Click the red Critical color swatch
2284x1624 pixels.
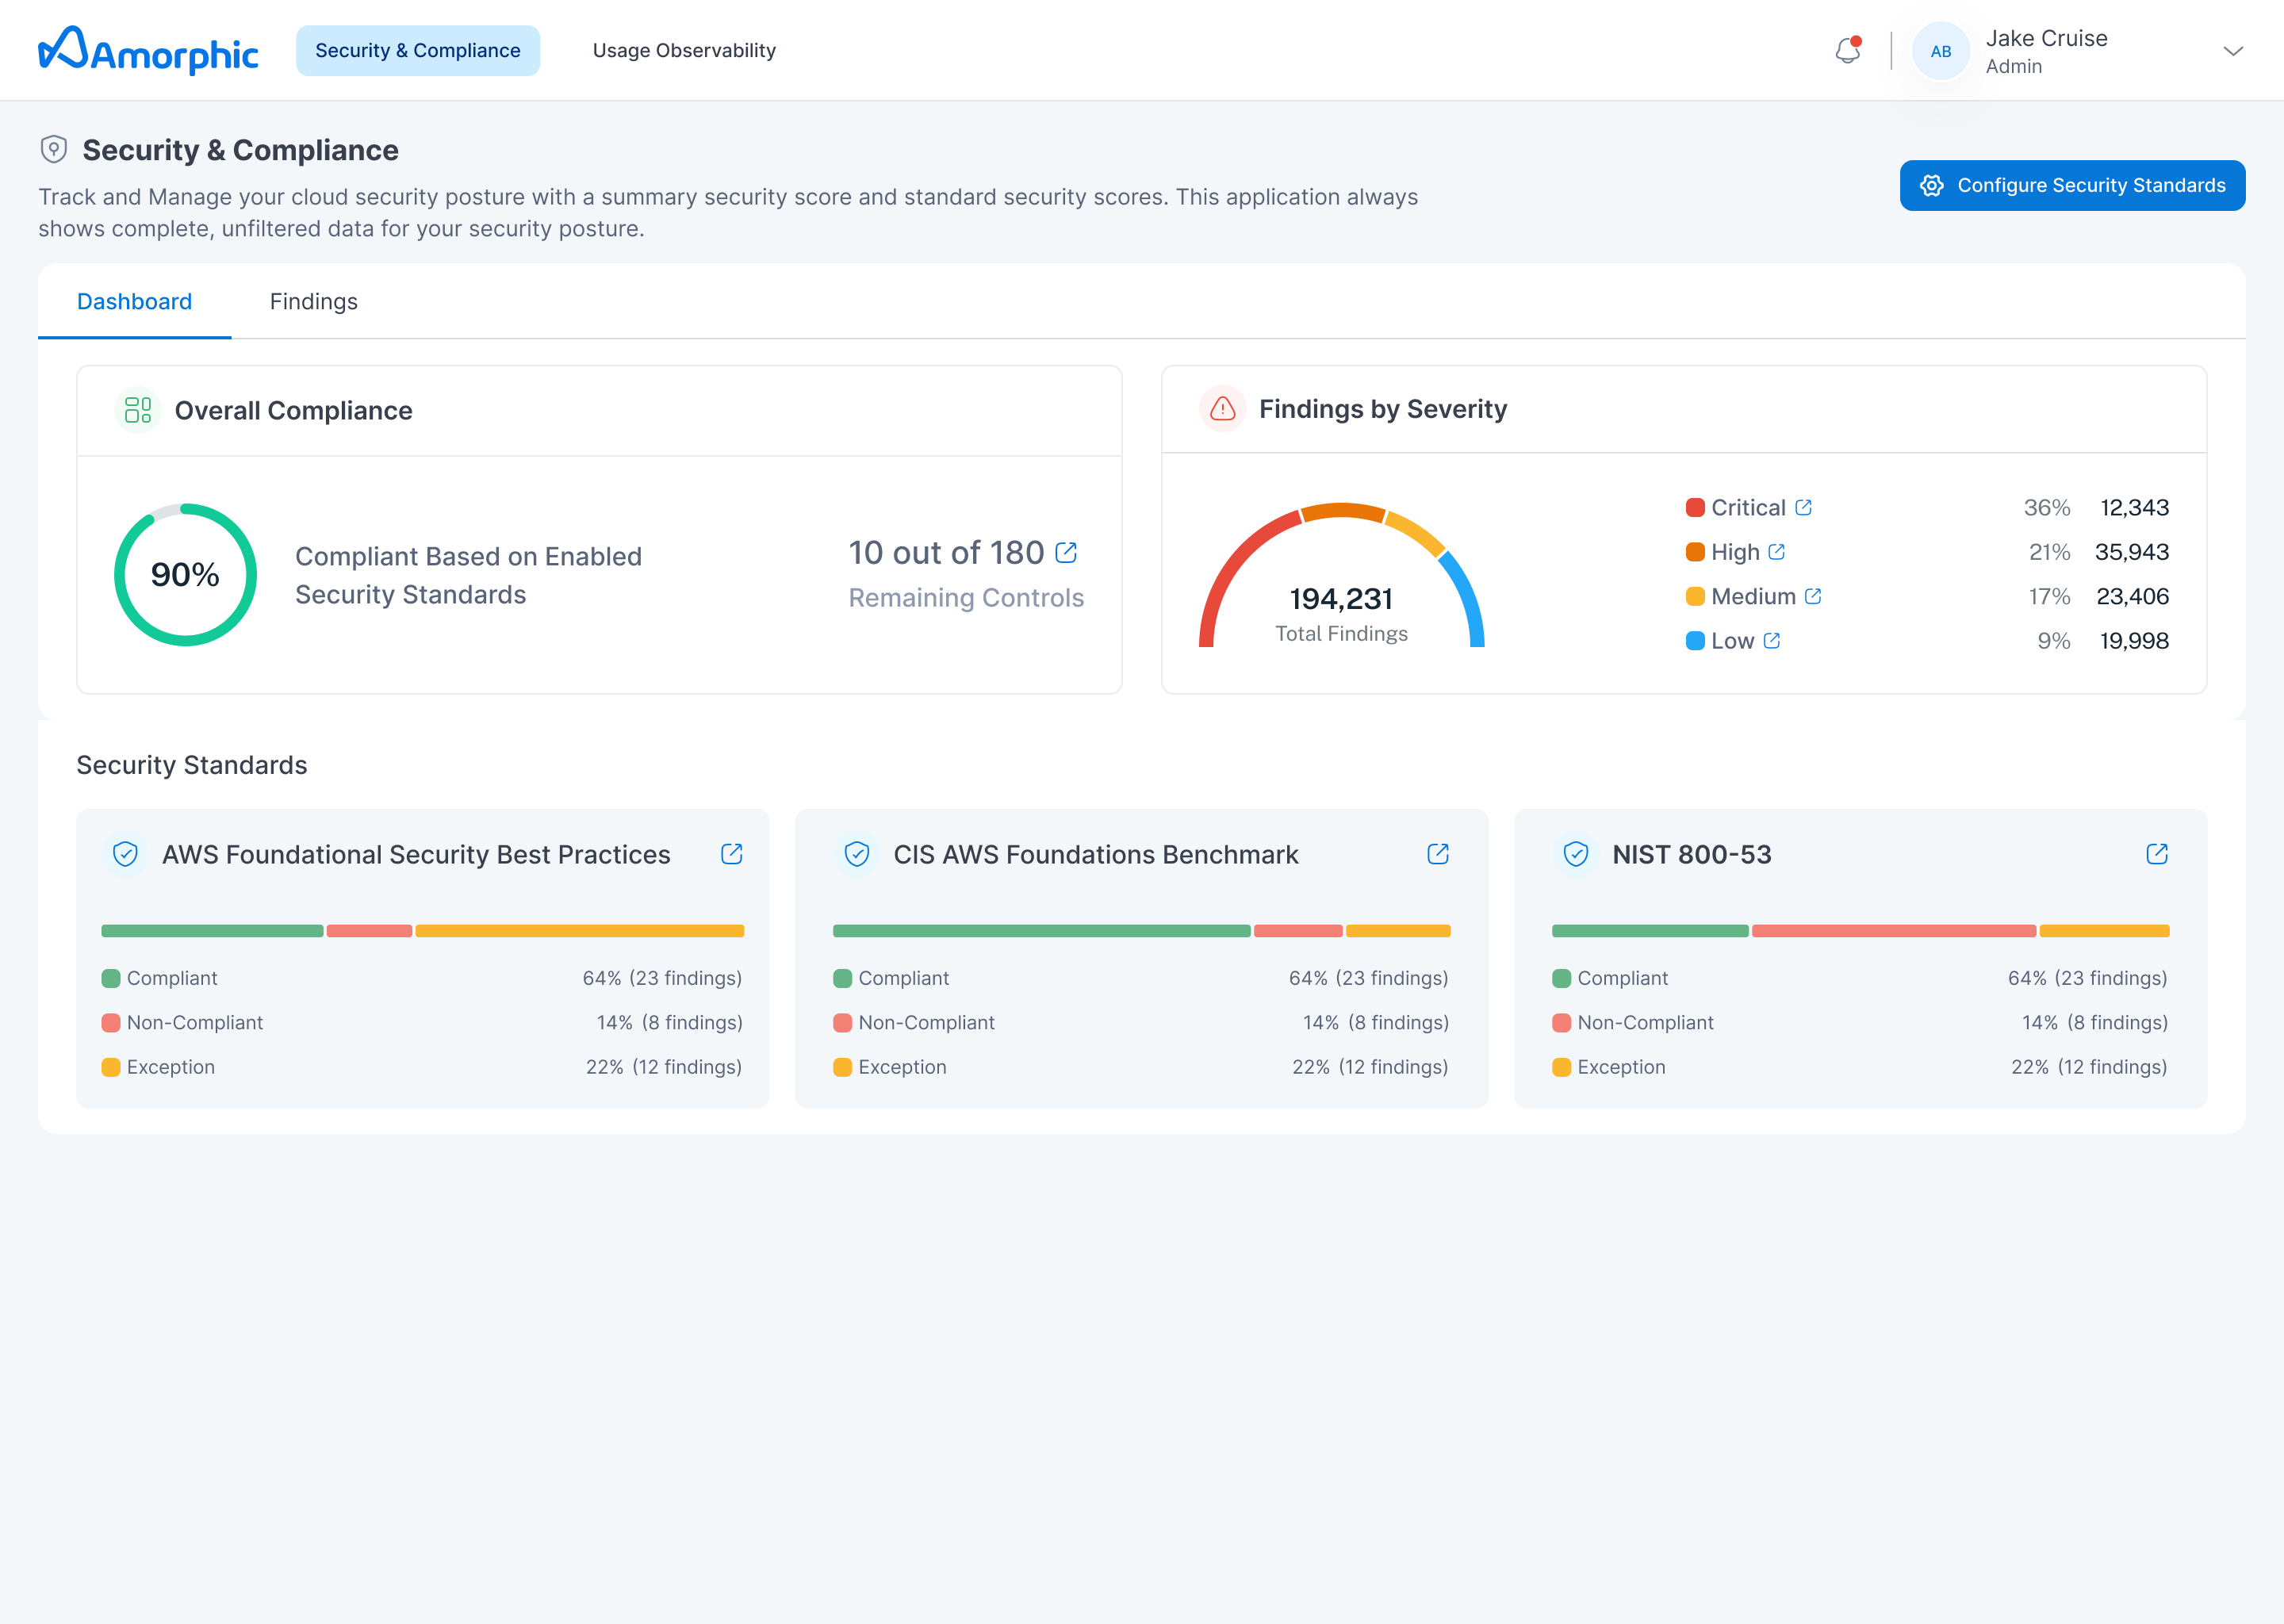[1695, 507]
